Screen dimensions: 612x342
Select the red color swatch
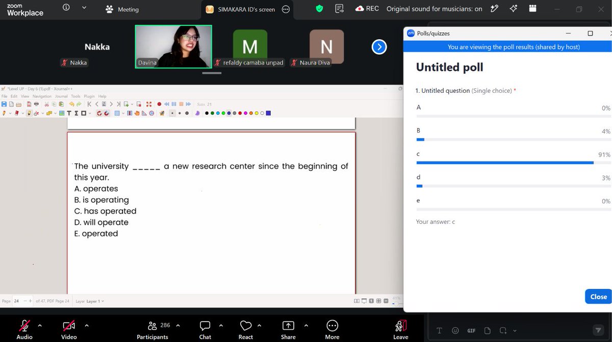point(240,113)
